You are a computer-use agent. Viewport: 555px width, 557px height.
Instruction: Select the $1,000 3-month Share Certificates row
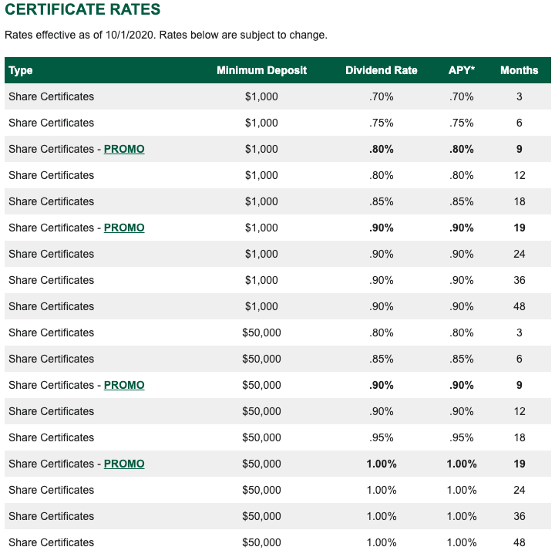(x=277, y=96)
